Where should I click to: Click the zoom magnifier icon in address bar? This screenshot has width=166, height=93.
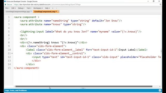[x=161, y=5]
